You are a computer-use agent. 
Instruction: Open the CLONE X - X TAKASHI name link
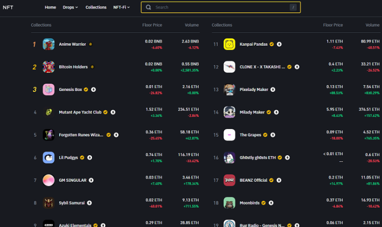(x=262, y=67)
